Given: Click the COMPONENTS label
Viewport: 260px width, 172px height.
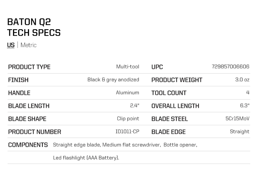Looking at the screenshot, I should coord(28,145).
